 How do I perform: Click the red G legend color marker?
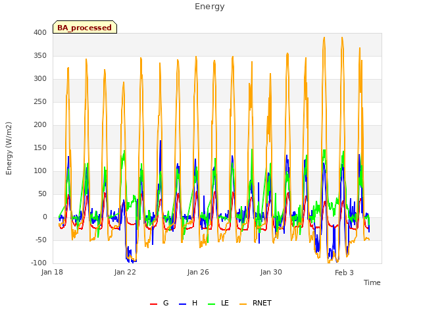(153, 304)
